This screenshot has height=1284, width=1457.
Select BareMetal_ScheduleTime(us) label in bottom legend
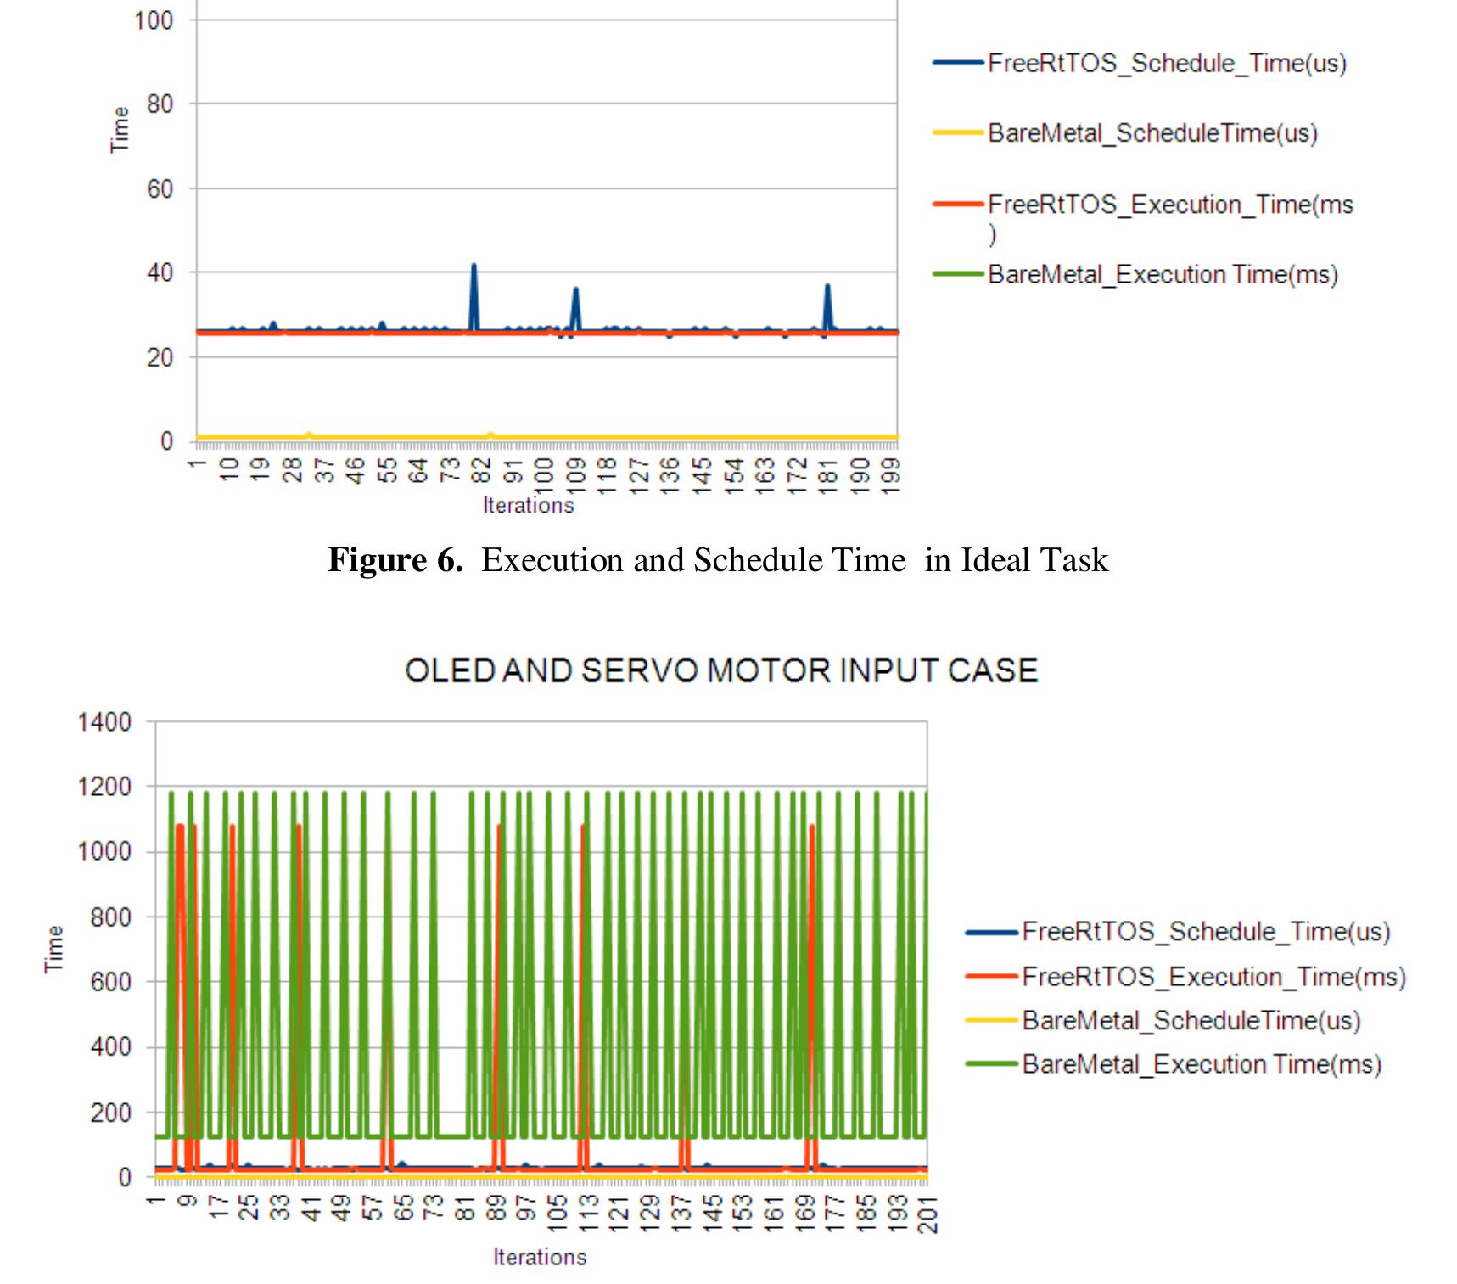tap(1191, 1020)
